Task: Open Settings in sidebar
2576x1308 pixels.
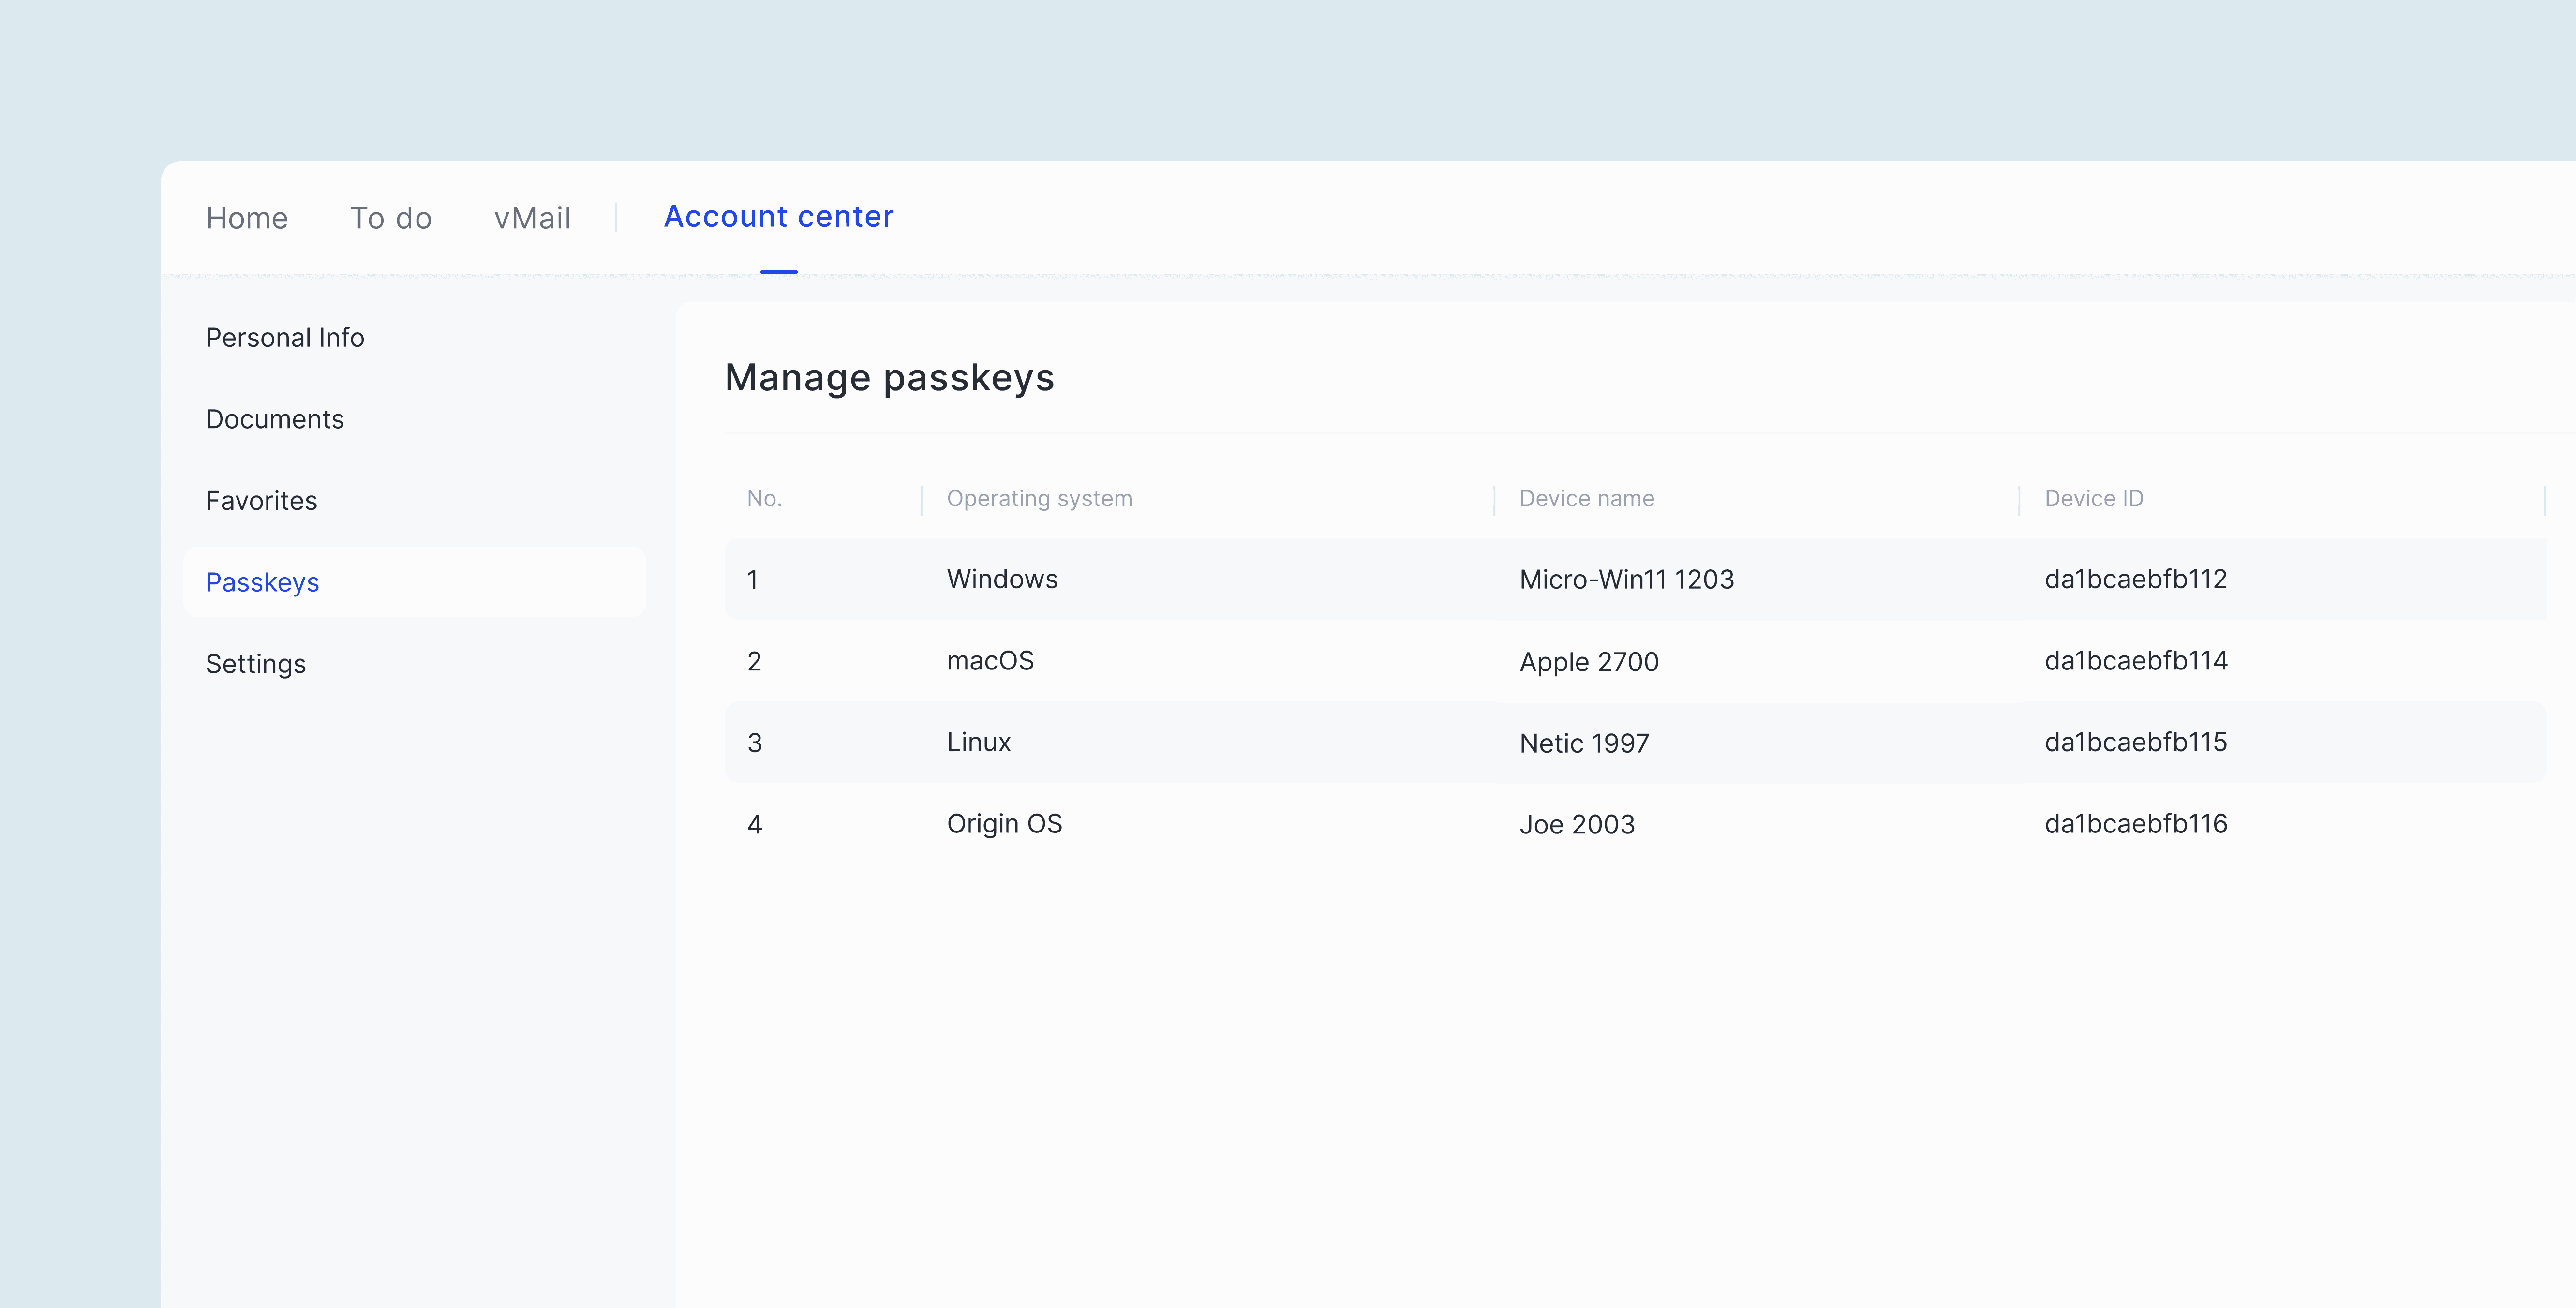Action: pyautogui.click(x=256, y=664)
